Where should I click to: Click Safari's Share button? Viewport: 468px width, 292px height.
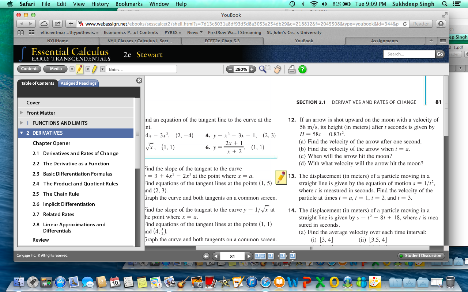58,24
